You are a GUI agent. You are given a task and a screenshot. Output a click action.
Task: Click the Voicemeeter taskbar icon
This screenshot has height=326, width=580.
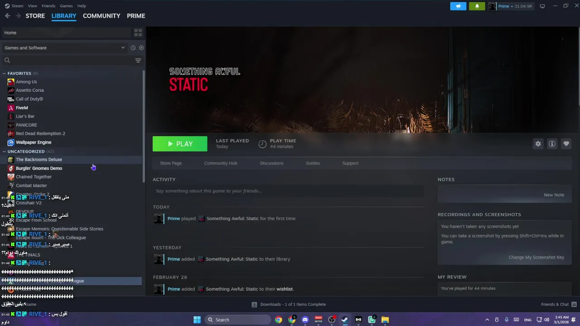(x=319, y=320)
